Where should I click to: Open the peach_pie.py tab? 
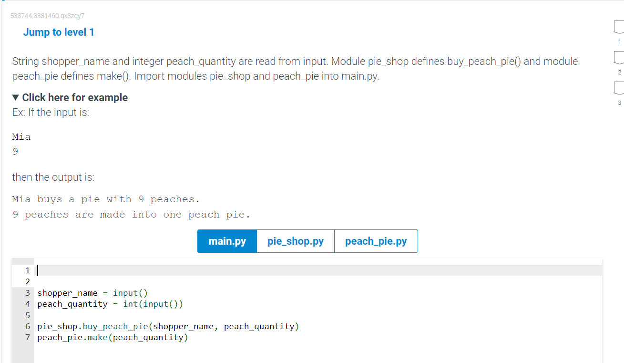click(376, 241)
